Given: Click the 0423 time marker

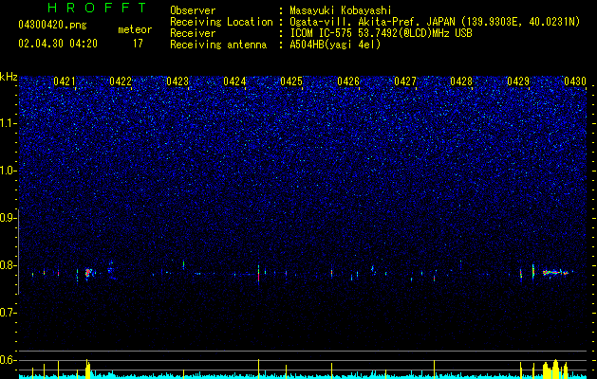Looking at the screenshot, I should click(x=177, y=81).
